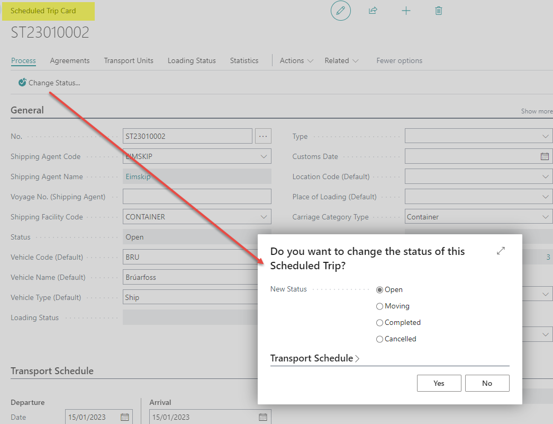This screenshot has height=424, width=553.
Task: Expand the dialog with the expand arrows icon
Action: click(501, 251)
